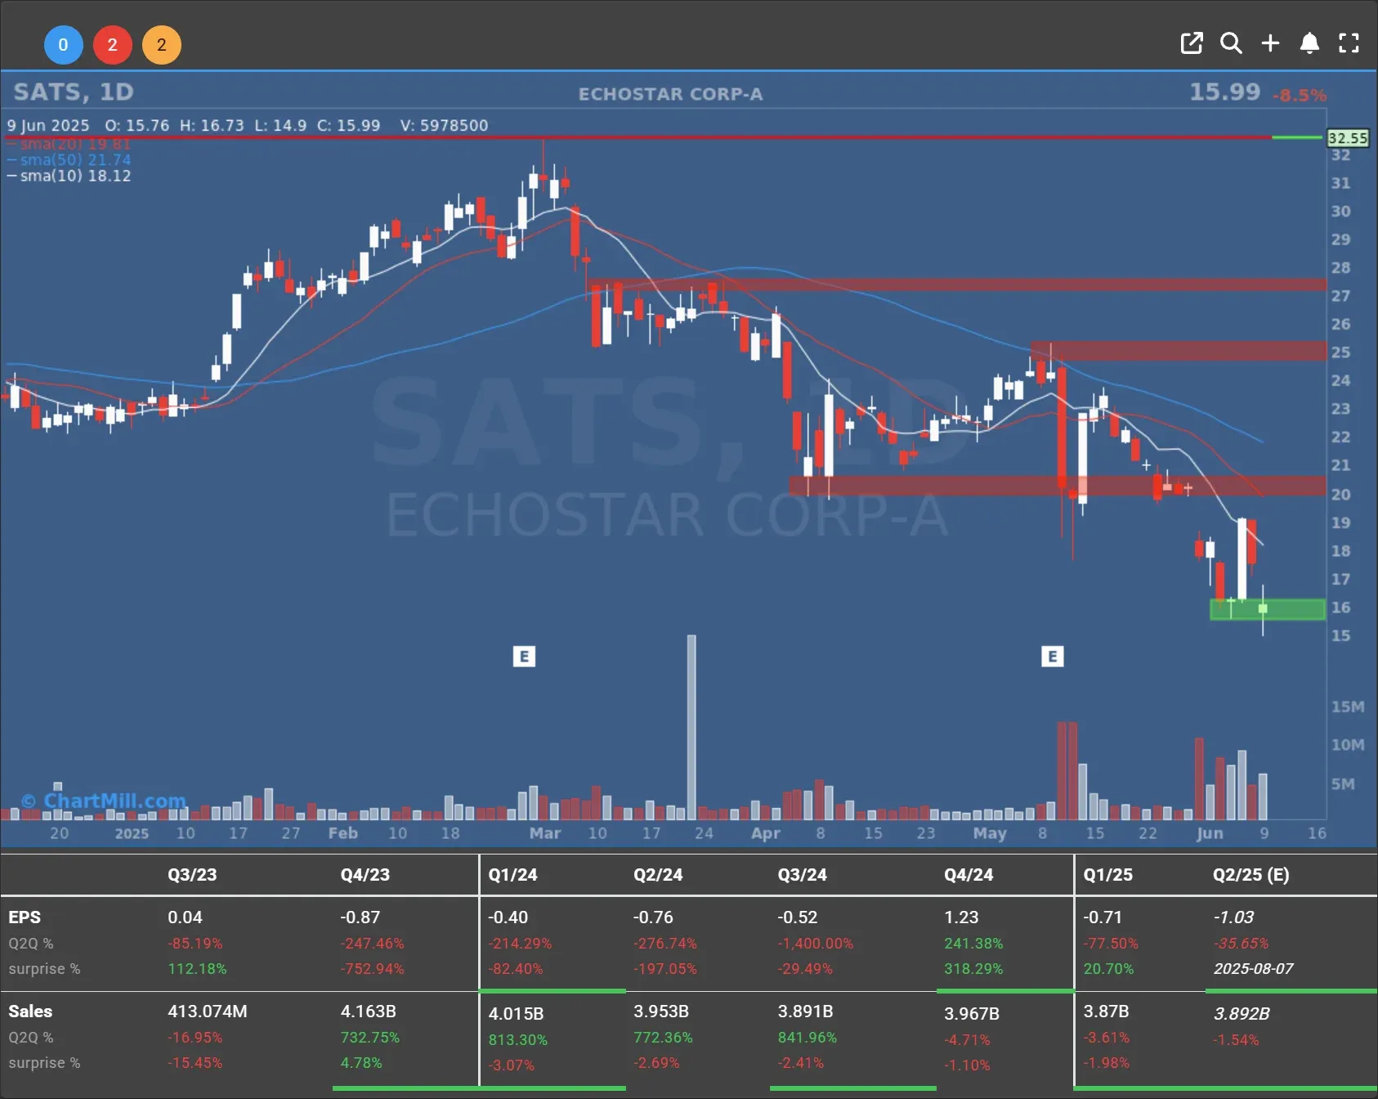
Task: Click the OHLC line for 9 Jun 2025
Action: (x=248, y=125)
